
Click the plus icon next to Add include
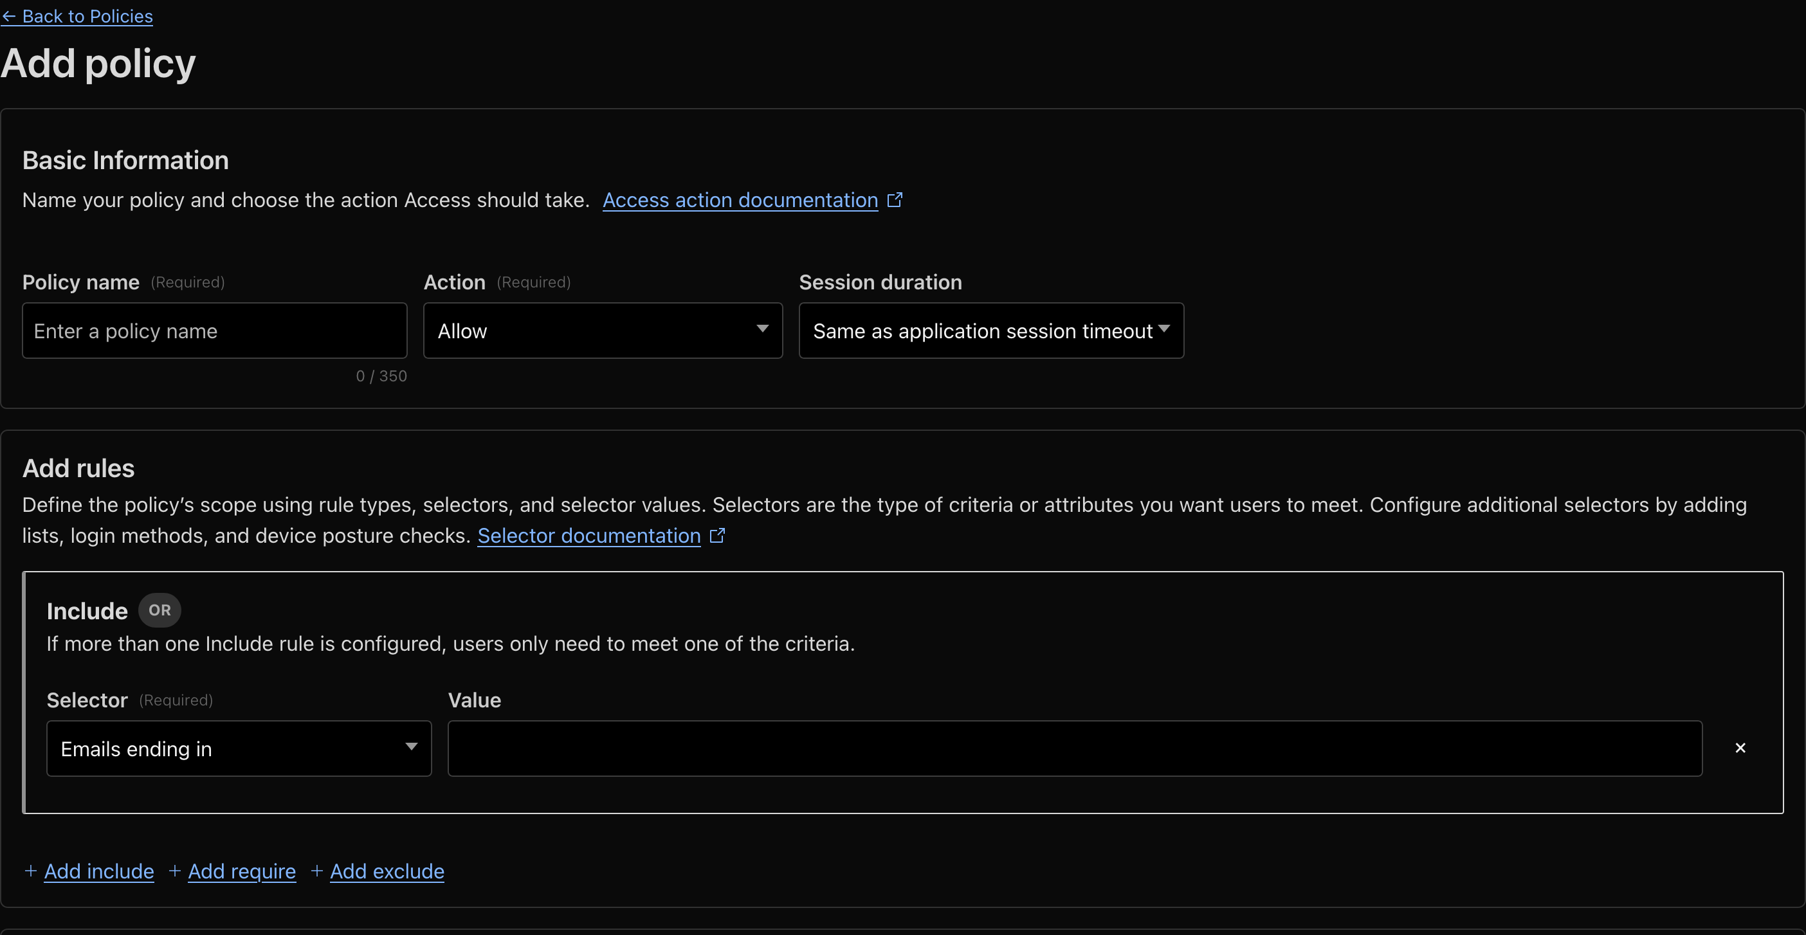coord(31,871)
